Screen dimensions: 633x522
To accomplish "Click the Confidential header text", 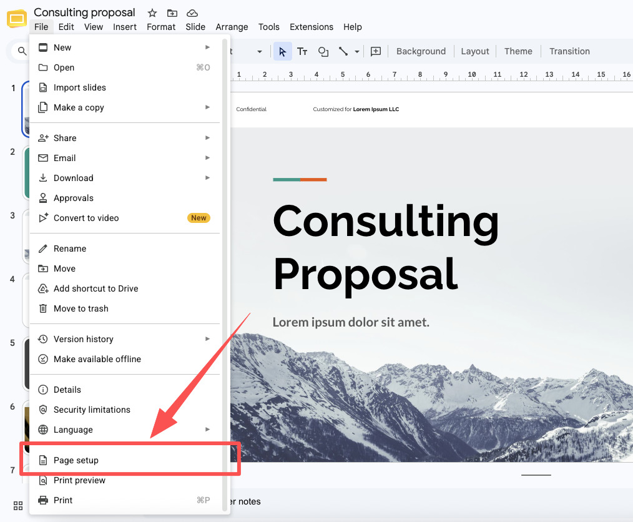I will click(251, 109).
